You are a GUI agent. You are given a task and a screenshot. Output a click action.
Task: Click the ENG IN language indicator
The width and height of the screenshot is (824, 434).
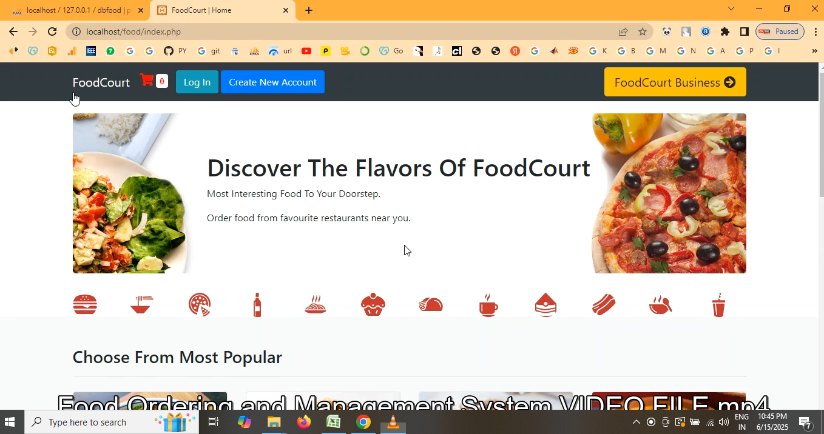point(741,422)
